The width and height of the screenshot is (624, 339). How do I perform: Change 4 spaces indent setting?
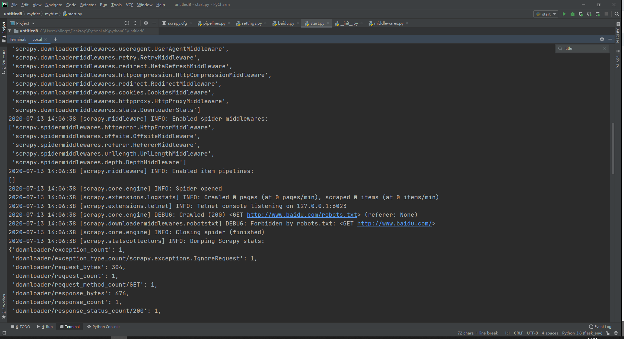coord(550,333)
